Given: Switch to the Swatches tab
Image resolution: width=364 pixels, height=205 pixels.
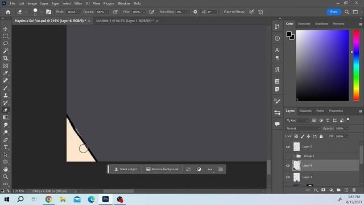Looking at the screenshot, I should click(x=304, y=24).
